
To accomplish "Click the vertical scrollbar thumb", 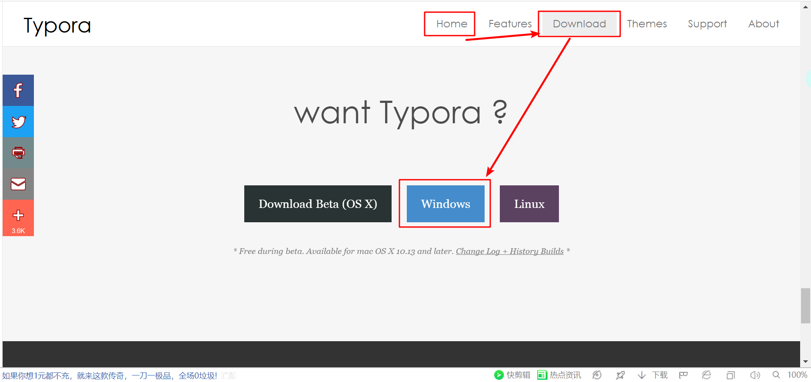I will point(805,306).
